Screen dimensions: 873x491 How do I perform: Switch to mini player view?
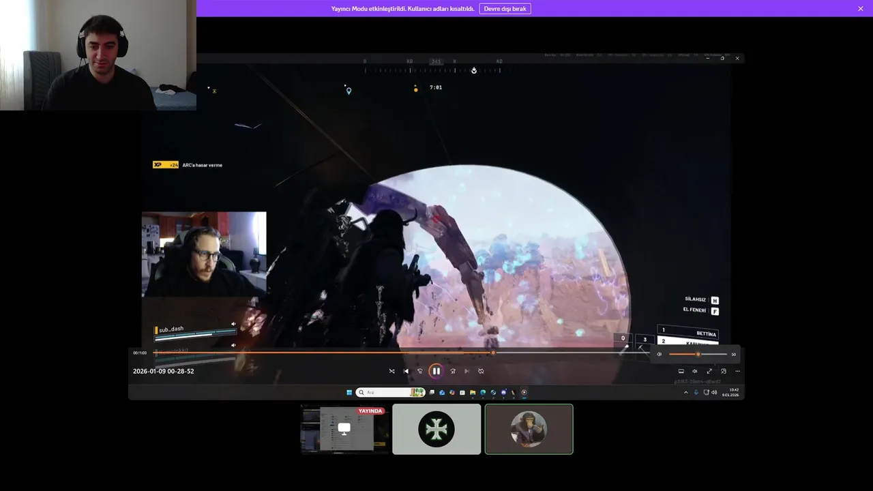(724, 371)
